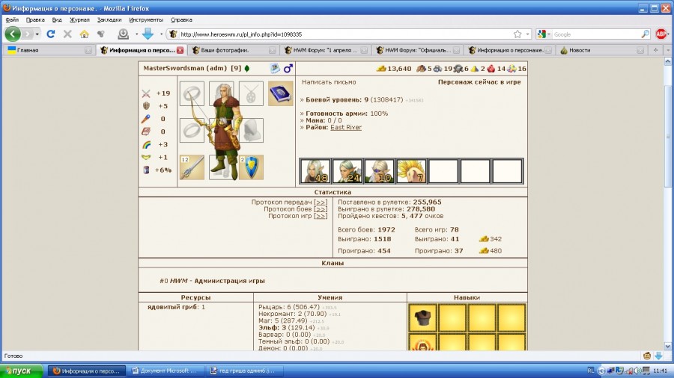The image size is (674, 378).
Task: Open the Инструменты menu
Action: tap(146, 19)
